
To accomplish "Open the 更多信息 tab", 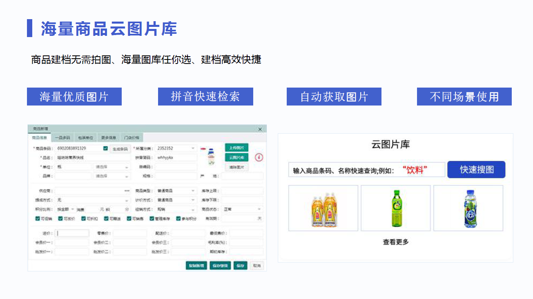I will [x=109, y=138].
